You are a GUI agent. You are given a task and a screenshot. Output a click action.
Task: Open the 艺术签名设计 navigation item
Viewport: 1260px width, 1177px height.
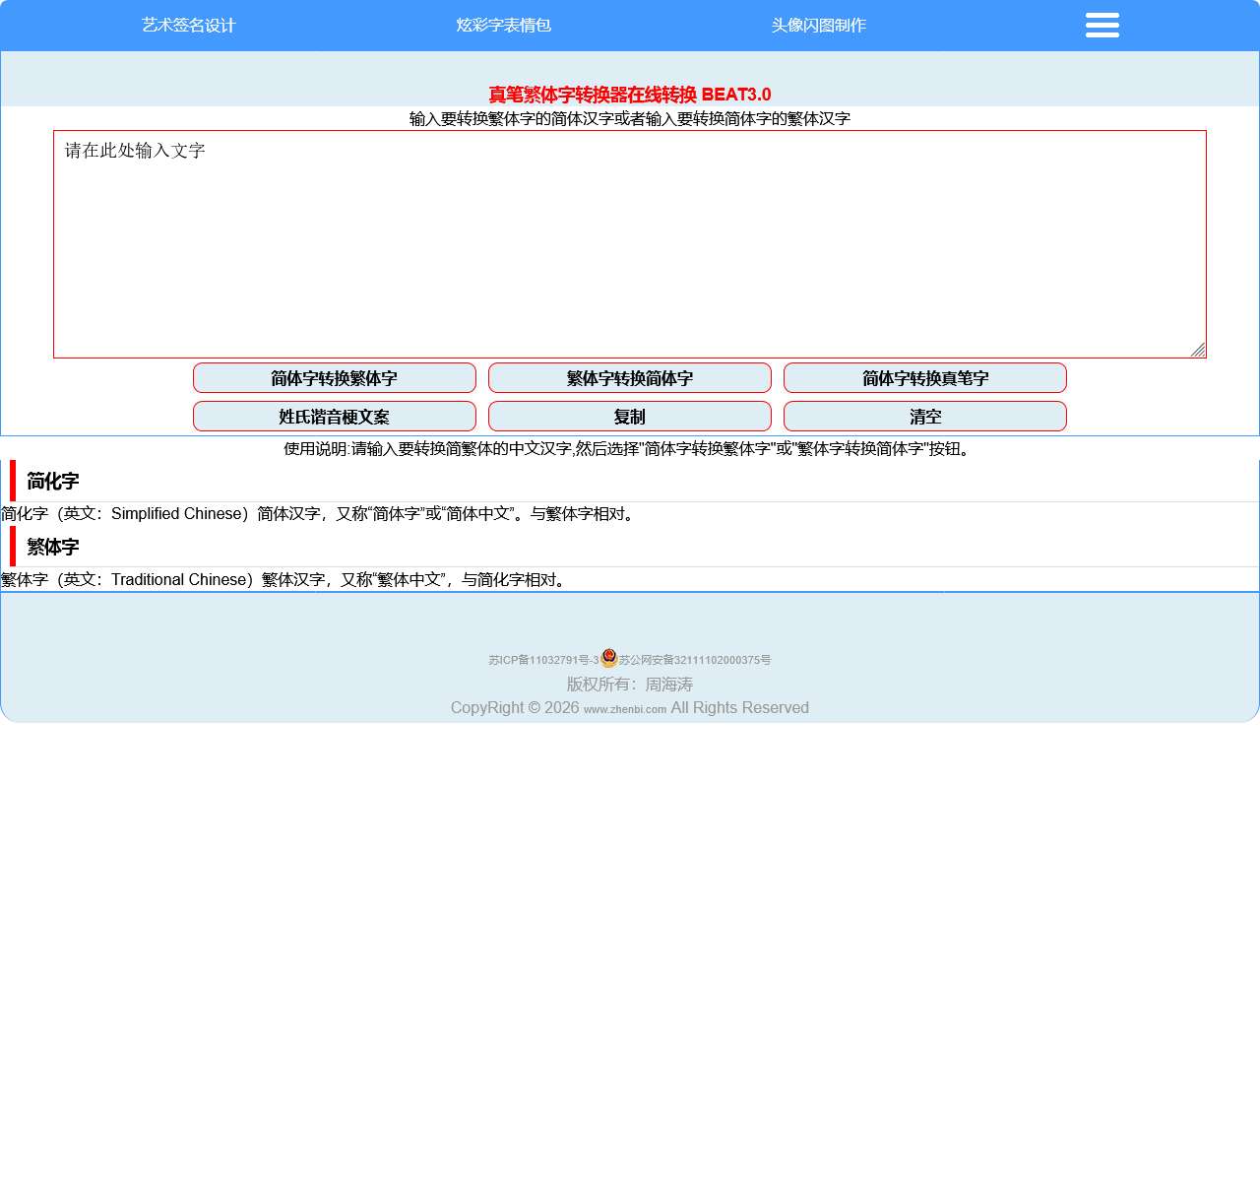pyautogui.click(x=188, y=26)
